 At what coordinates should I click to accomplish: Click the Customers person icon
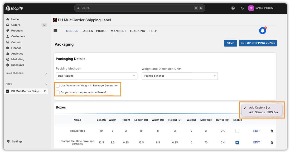pyautogui.click(x=8, y=36)
